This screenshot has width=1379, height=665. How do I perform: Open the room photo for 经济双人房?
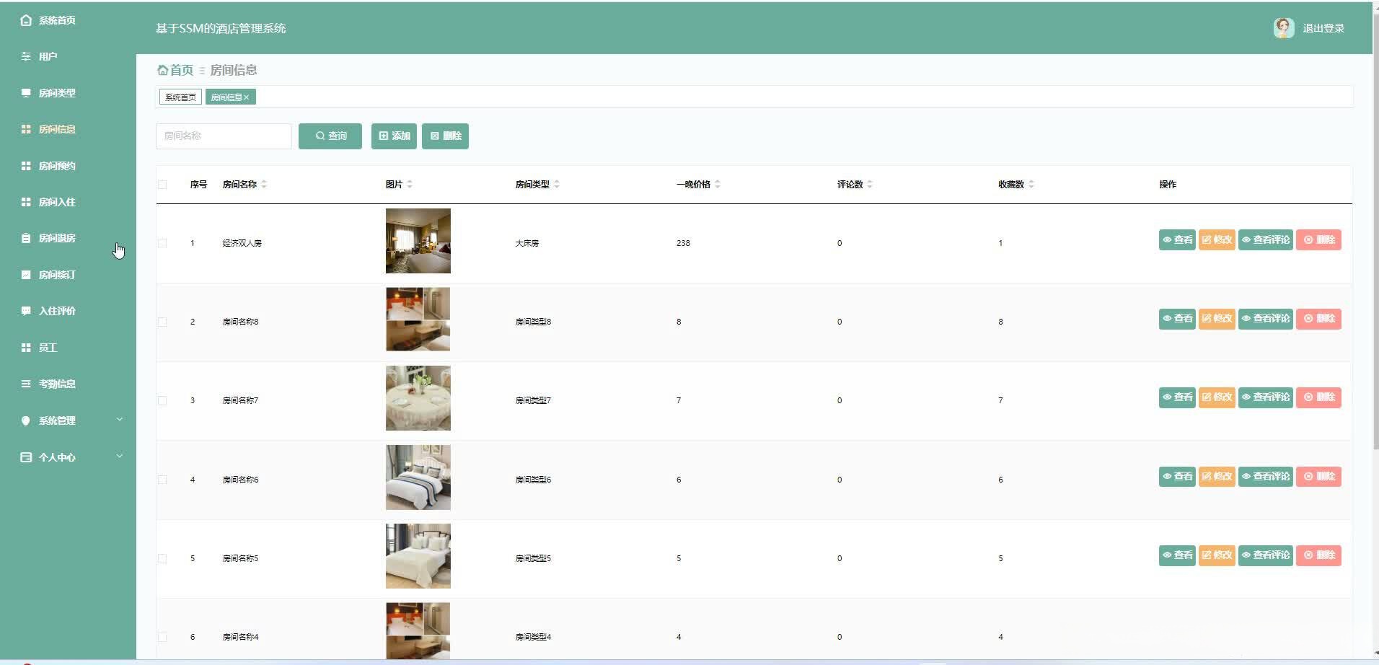[418, 241]
